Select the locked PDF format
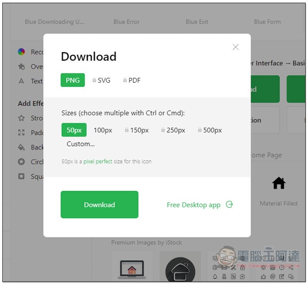Screen dimensions: 308x285 (x=132, y=80)
